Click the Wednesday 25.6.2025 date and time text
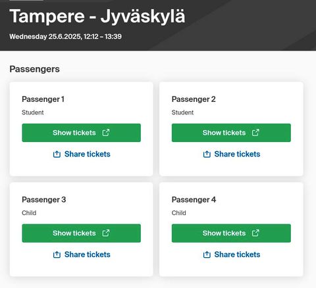Image resolution: width=316 pixels, height=288 pixels. [65, 36]
